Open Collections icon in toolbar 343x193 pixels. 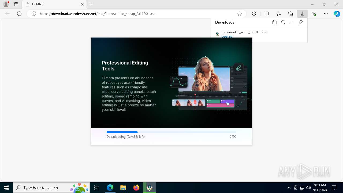pos(290,14)
